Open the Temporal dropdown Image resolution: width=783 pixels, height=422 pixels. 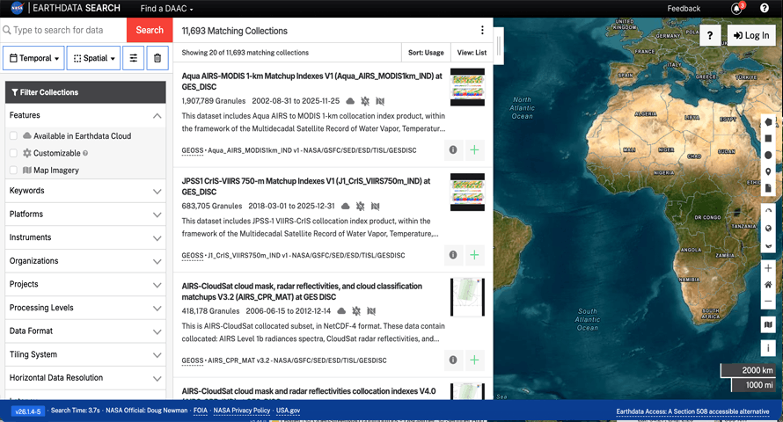[x=34, y=58]
